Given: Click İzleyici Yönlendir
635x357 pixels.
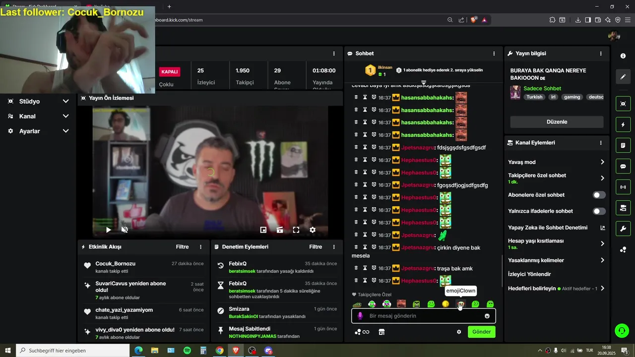Looking at the screenshot, I should 529,274.
